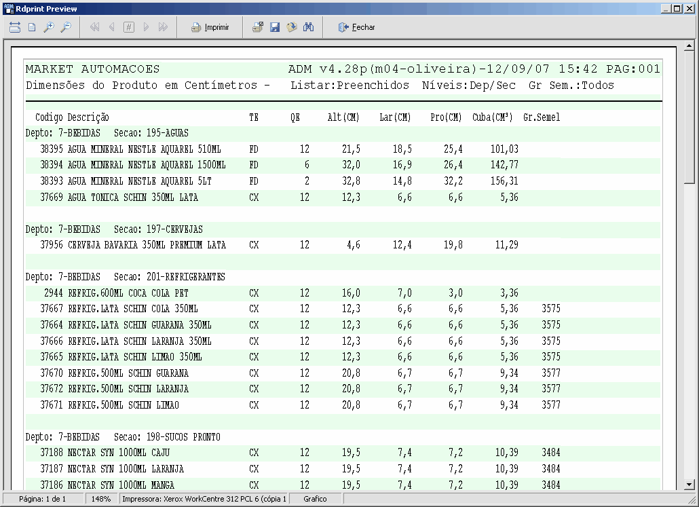Image resolution: width=699 pixels, height=507 pixels.
Task: Click row AGUA MINERAL NESTLE AQUAREL 510ML
Action: [343, 149]
